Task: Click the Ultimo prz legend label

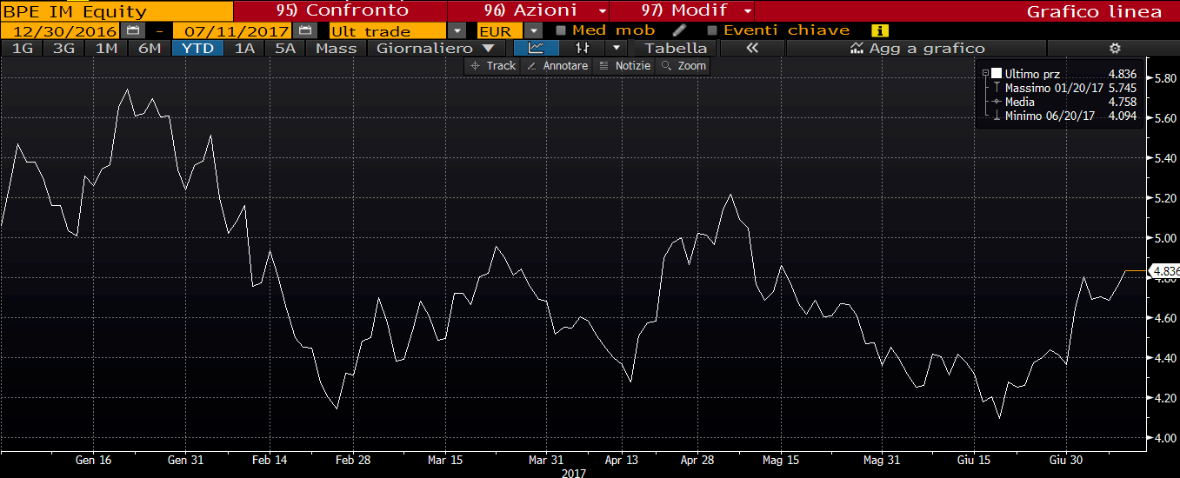Action: (x=1032, y=74)
